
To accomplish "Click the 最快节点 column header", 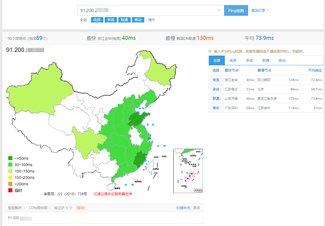I will [x=232, y=70].
